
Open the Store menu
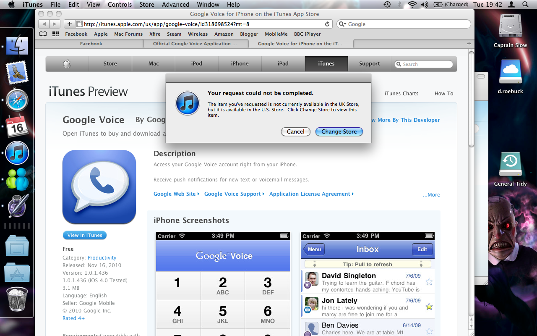pyautogui.click(x=147, y=5)
